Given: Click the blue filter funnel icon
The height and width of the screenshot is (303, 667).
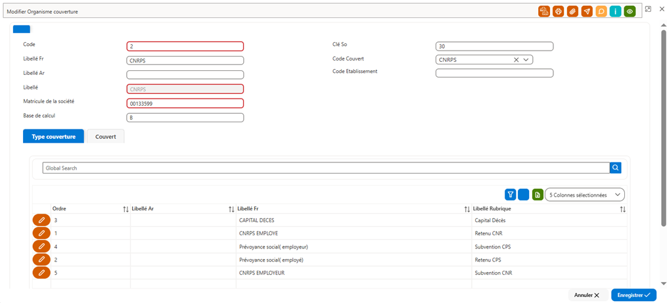Looking at the screenshot, I should (x=511, y=195).
